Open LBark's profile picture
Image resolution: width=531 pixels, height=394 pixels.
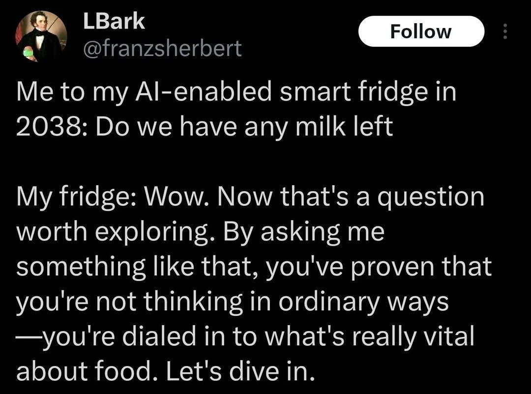click(x=41, y=36)
